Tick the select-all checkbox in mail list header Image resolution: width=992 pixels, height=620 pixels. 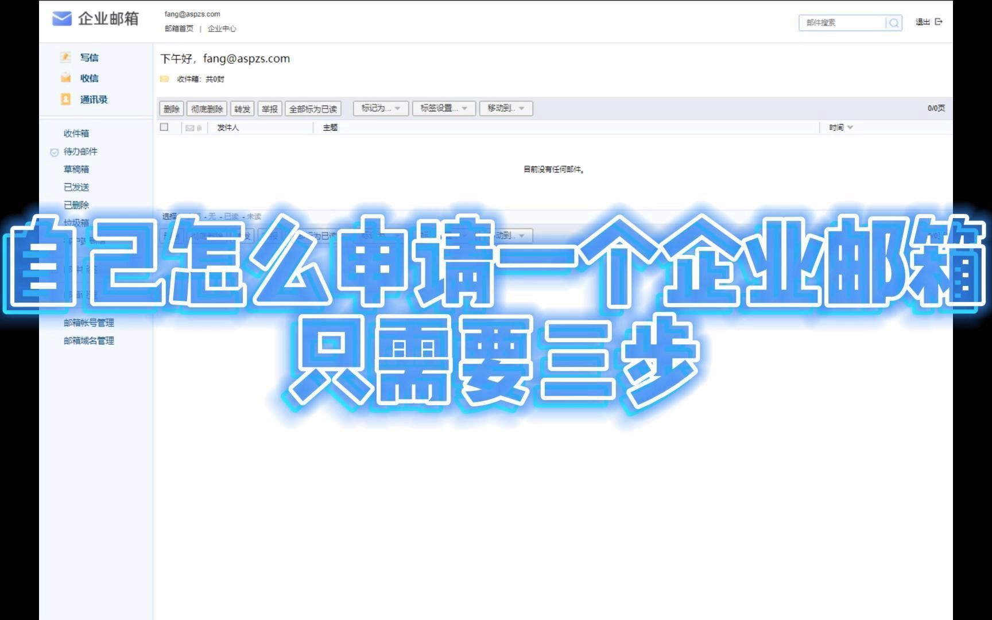click(x=164, y=127)
